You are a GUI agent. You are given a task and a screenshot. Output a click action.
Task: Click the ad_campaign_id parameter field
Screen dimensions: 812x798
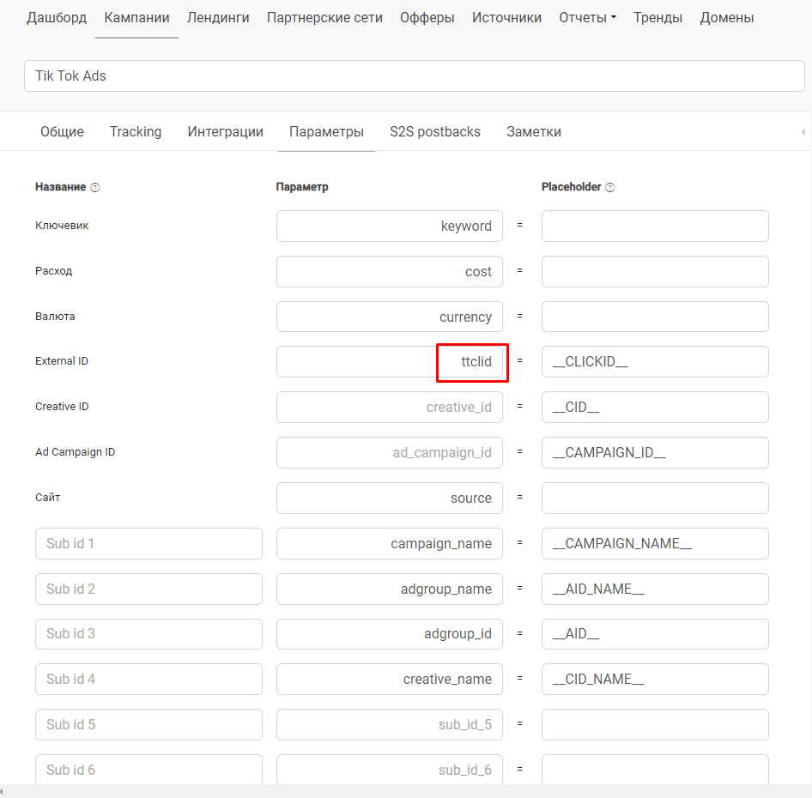pos(390,452)
